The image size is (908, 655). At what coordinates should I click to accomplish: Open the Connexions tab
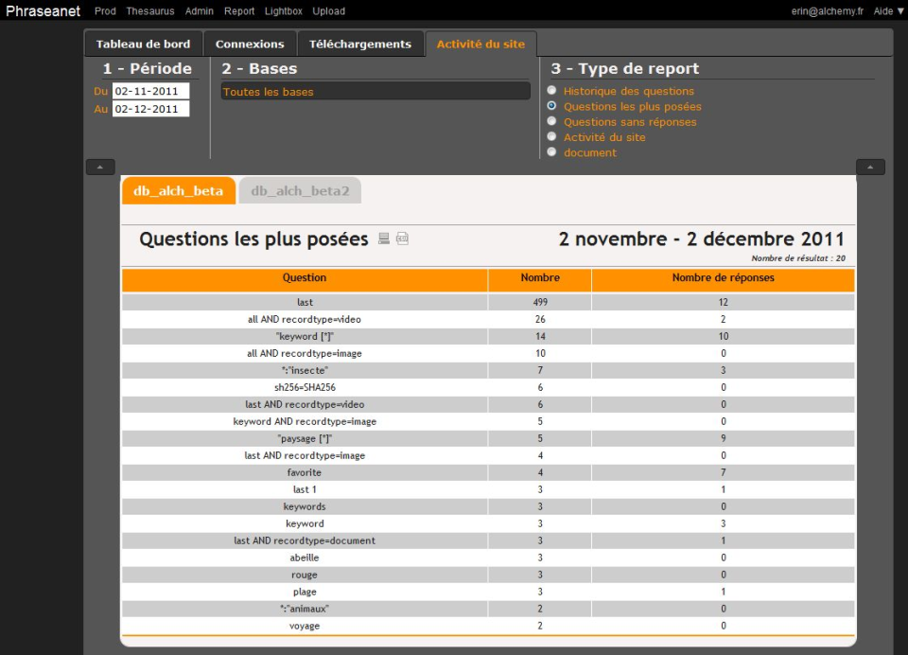tap(250, 43)
